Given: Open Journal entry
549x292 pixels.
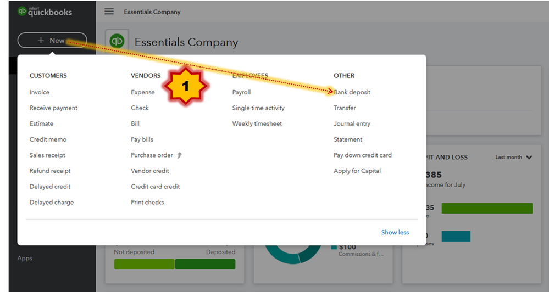Looking at the screenshot, I should click(352, 124).
